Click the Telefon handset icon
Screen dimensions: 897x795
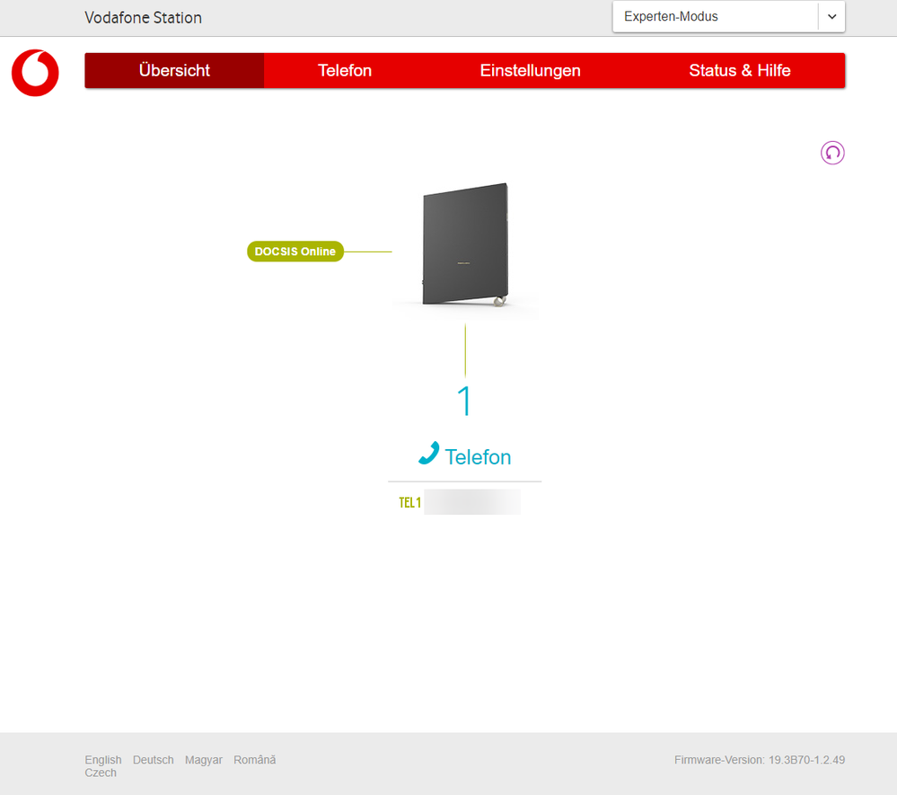click(x=429, y=453)
